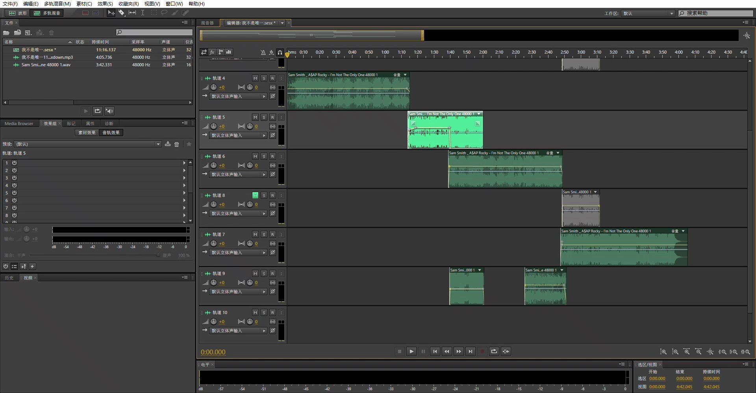This screenshot has height=393, width=756.
Task: Switch to 波形 waveform view
Action: (18, 13)
